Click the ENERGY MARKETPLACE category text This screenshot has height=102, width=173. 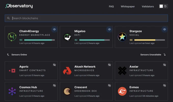(x=35, y=35)
